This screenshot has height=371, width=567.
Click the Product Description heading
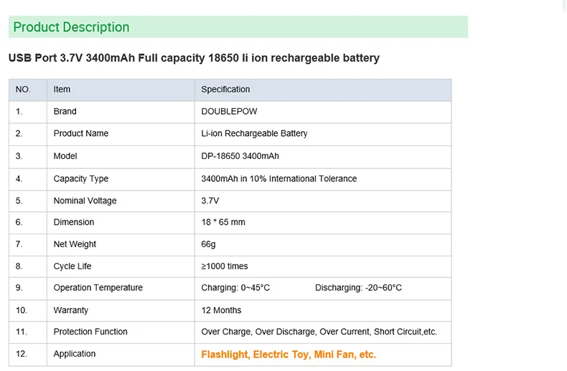tap(71, 27)
